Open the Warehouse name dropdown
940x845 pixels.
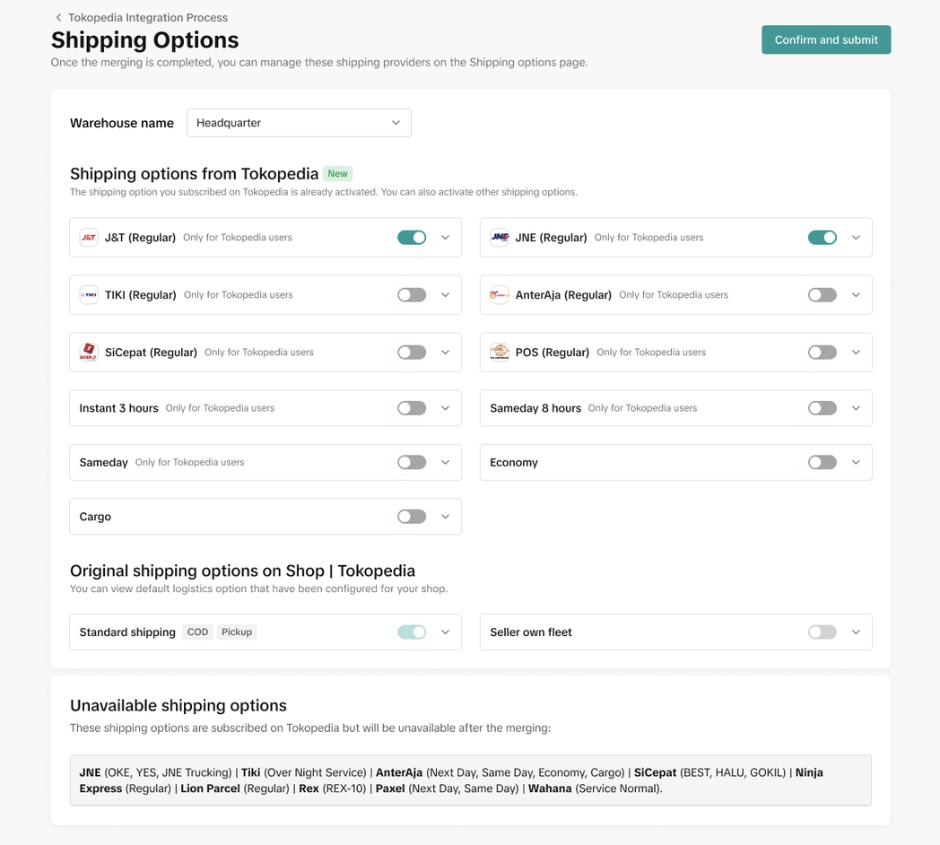(x=299, y=123)
